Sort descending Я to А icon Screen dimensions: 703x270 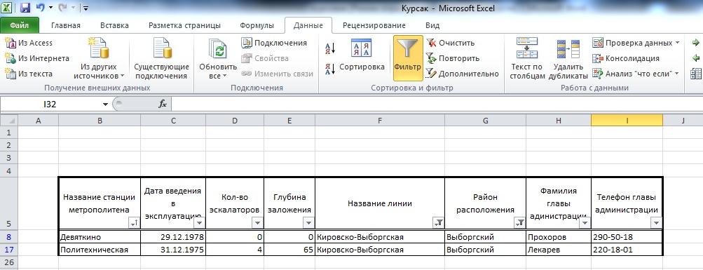(330, 68)
